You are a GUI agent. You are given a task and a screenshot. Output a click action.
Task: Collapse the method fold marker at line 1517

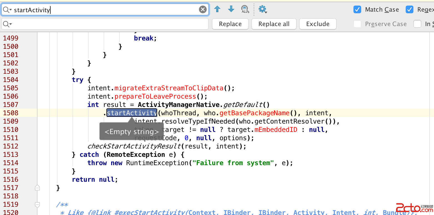pos(37,188)
